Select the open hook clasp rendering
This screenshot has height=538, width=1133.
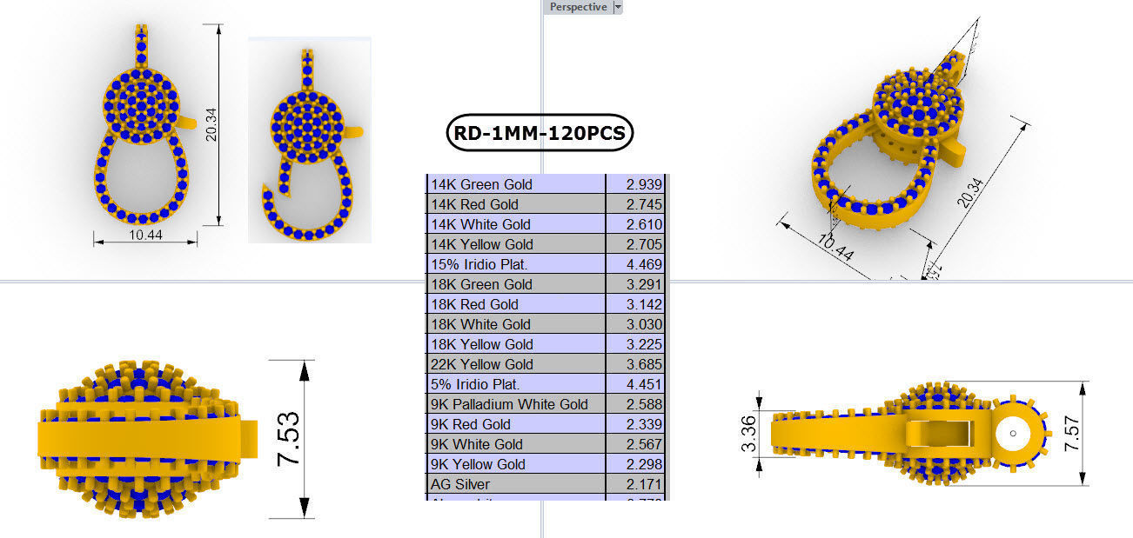[x=311, y=143]
